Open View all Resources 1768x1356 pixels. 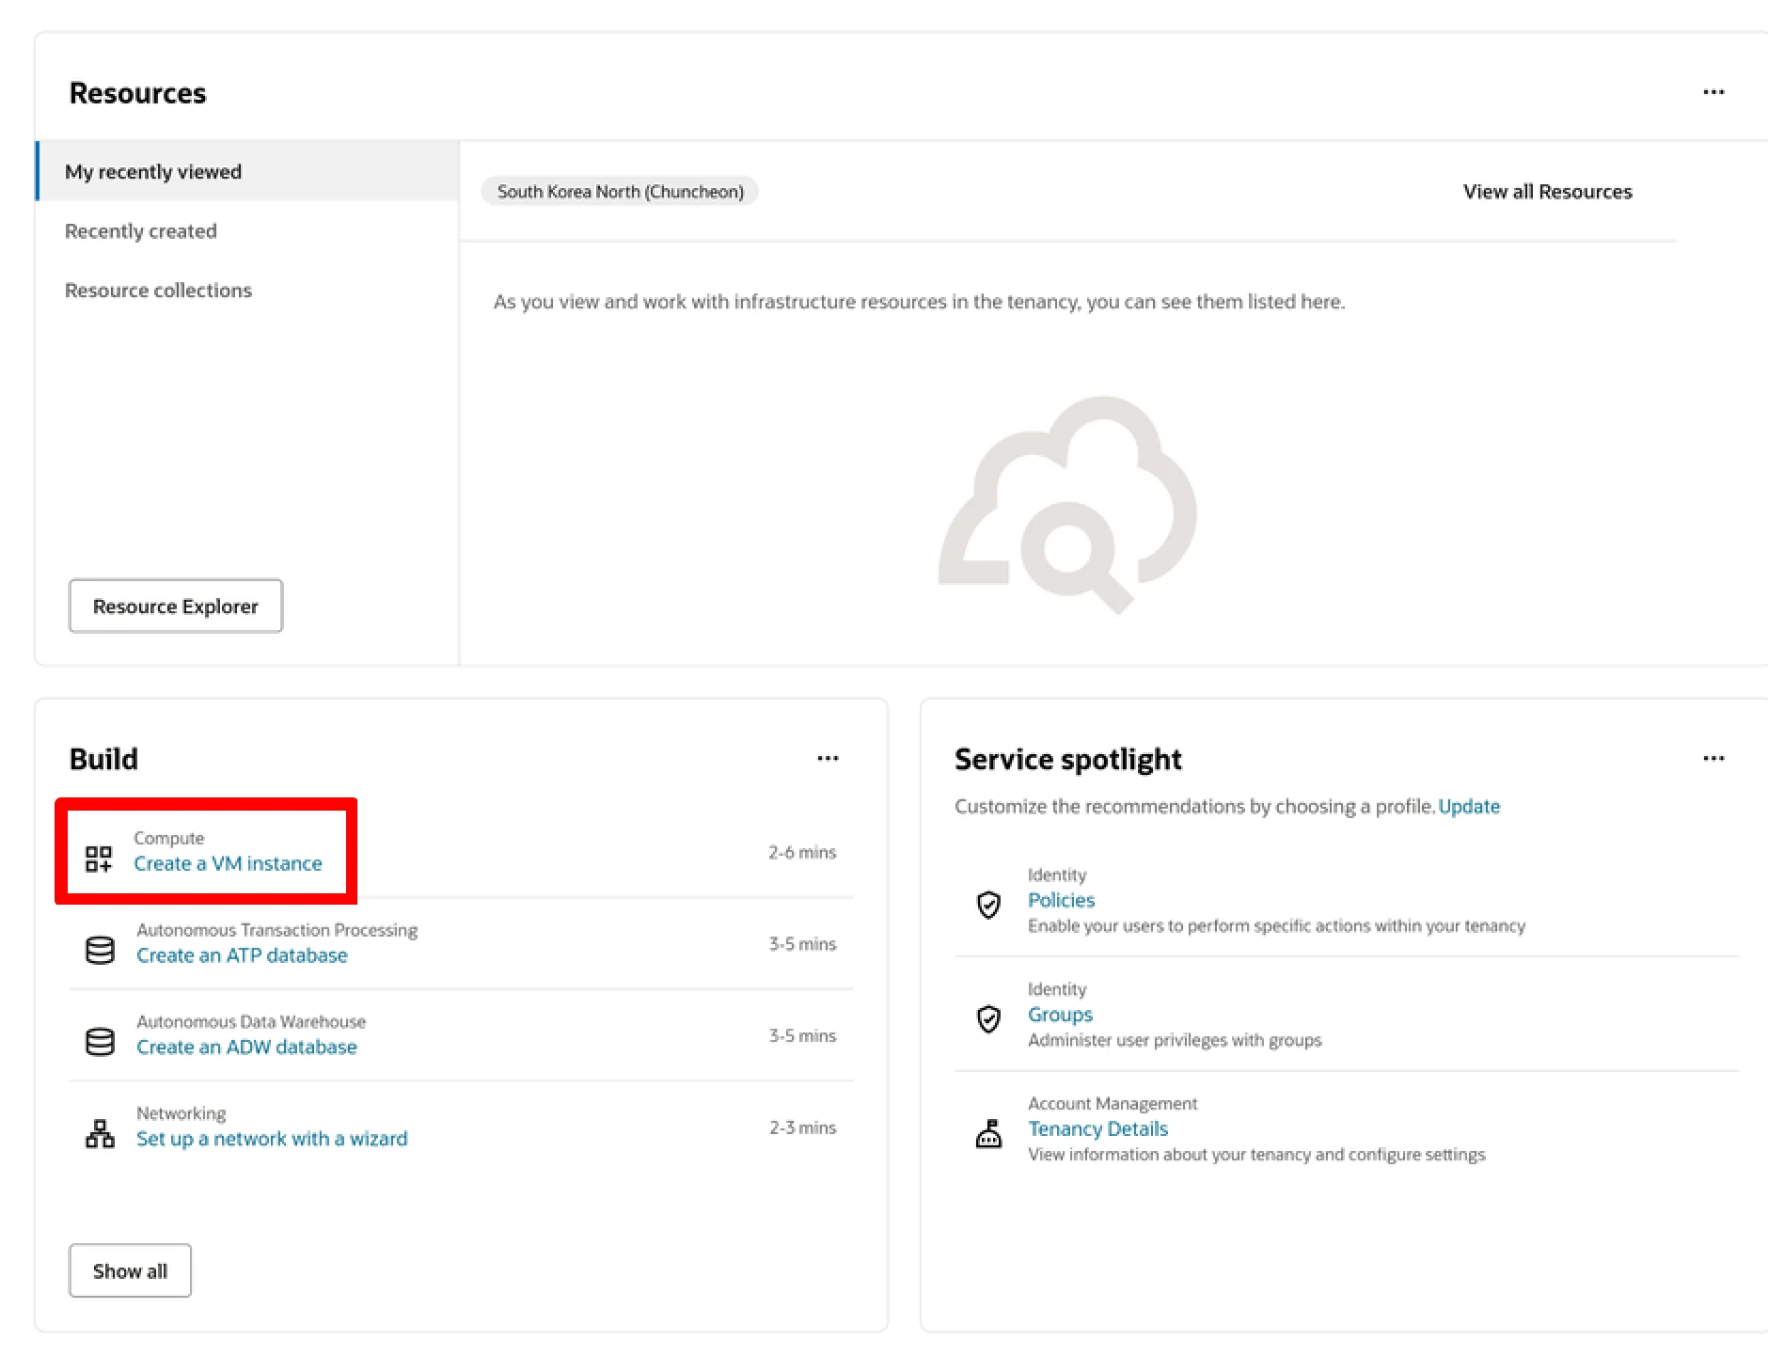tap(1548, 192)
